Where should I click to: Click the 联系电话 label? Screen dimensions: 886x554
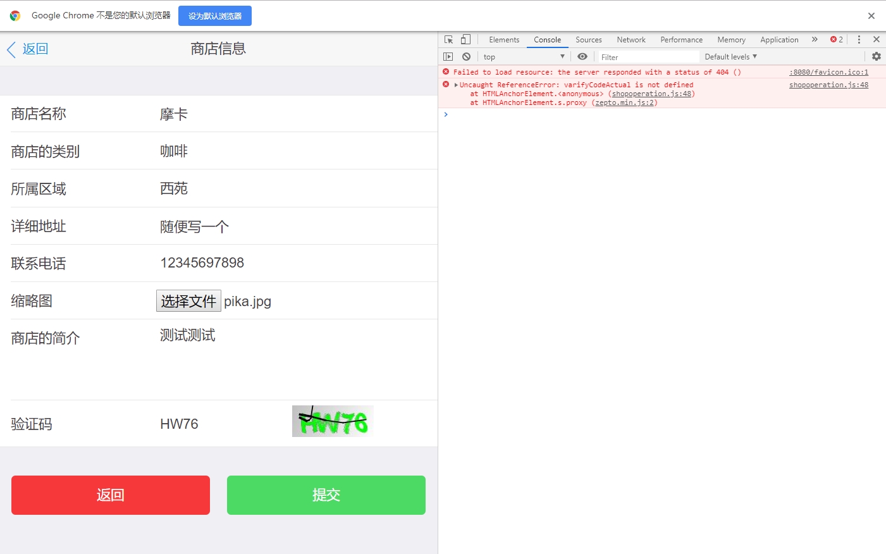[x=39, y=264]
